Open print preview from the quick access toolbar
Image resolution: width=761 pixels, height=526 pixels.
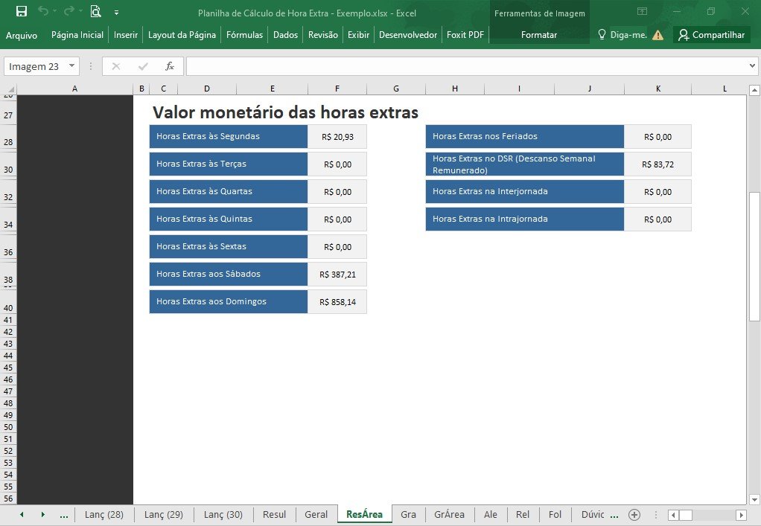click(x=95, y=11)
